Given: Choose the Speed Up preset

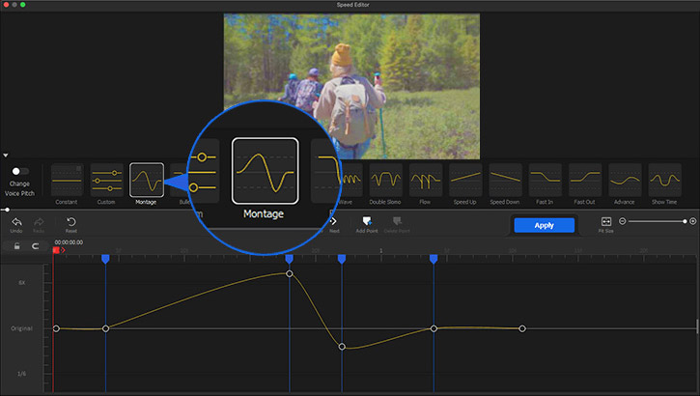Looking at the screenshot, I should point(465,180).
